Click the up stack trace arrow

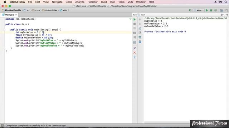tap(140, 19)
